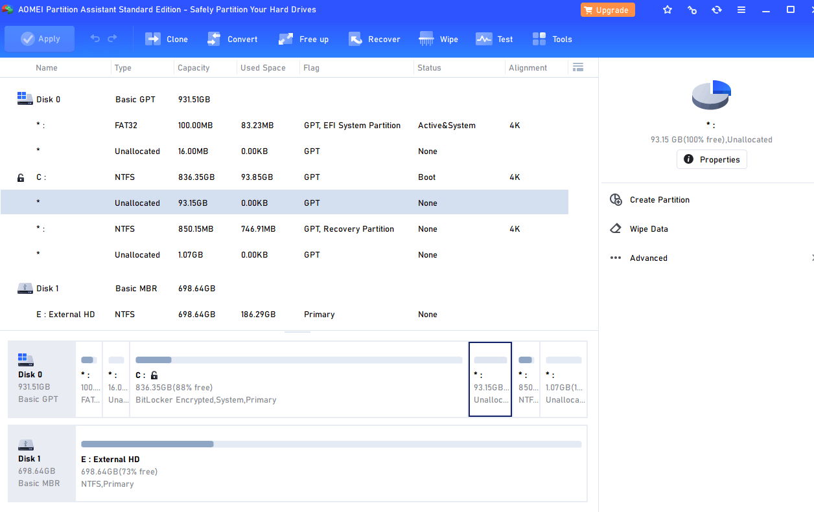Click the Boot status cell
Screen dimensions: 814x512
point(426,177)
